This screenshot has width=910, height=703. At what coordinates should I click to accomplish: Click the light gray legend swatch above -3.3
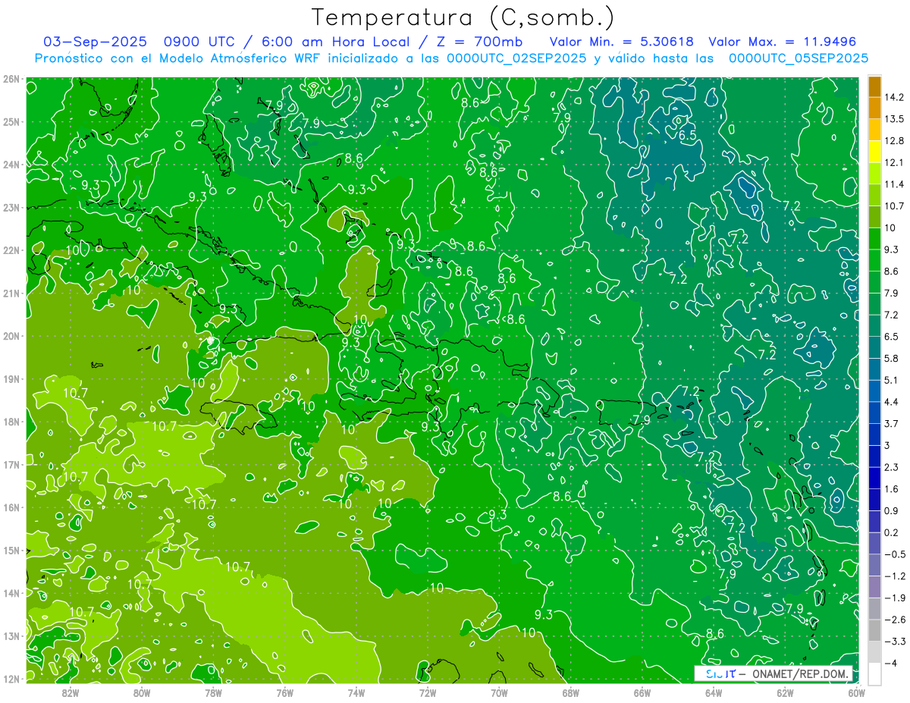pos(874,630)
